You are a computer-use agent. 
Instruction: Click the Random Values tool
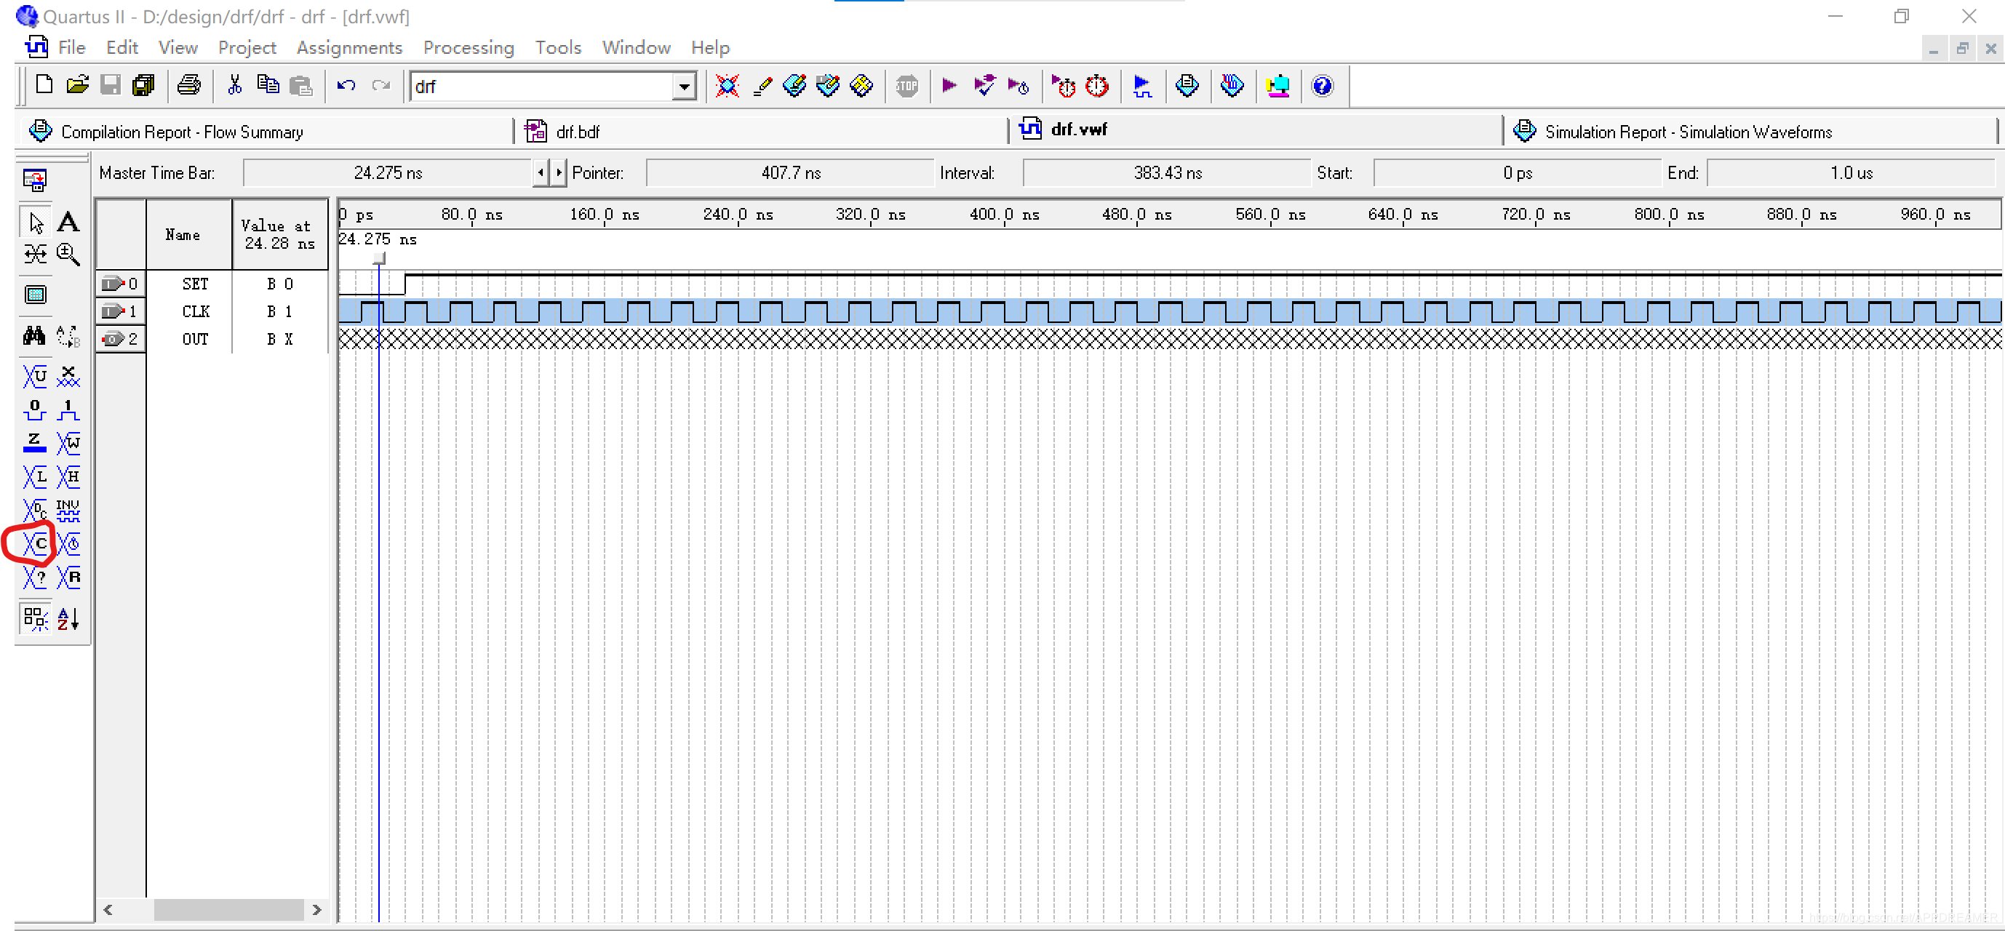pyautogui.click(x=68, y=578)
